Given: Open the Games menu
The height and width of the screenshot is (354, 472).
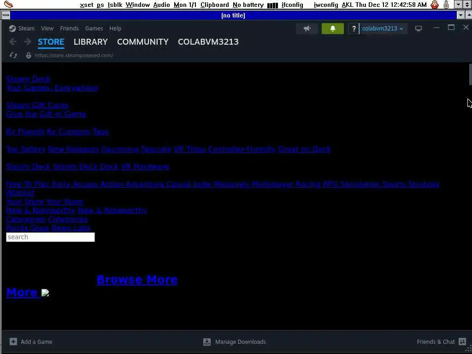Looking at the screenshot, I should click(94, 28).
